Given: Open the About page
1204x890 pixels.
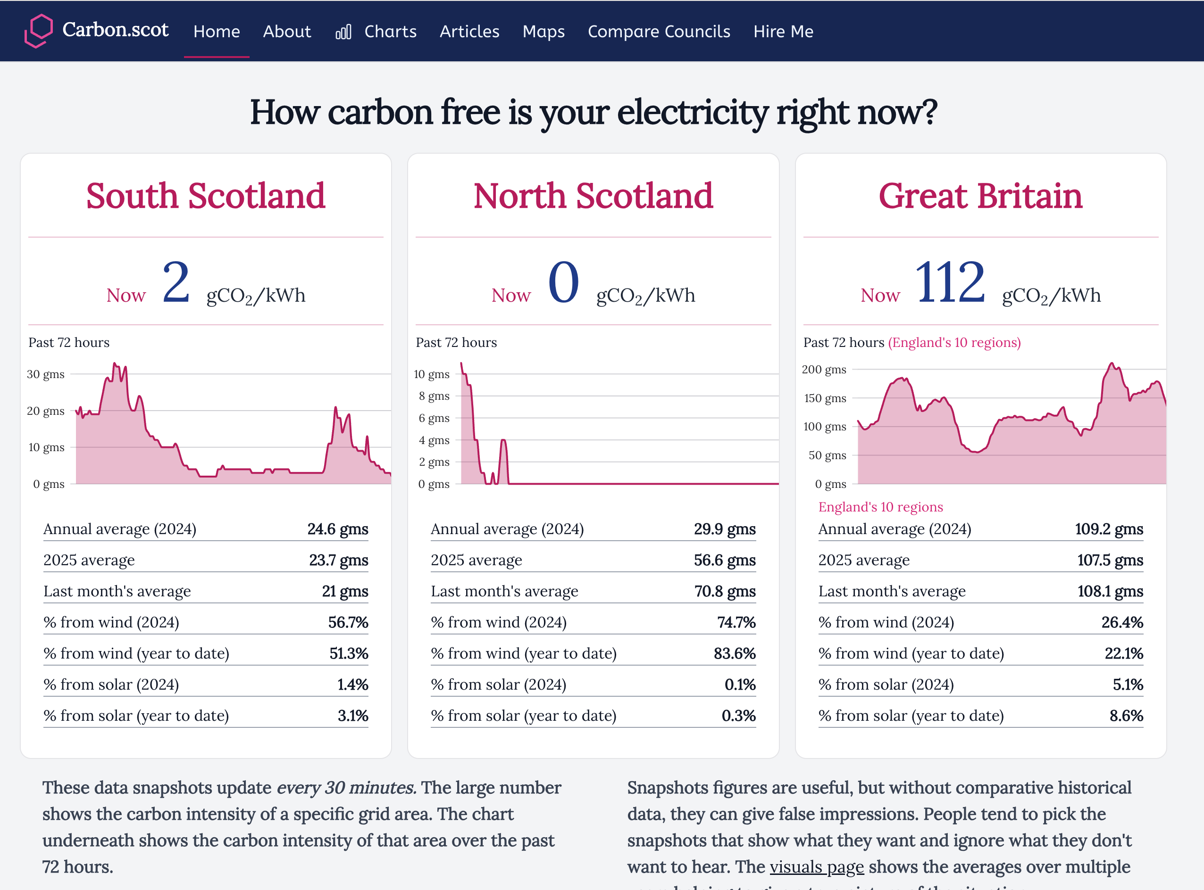Looking at the screenshot, I should pos(287,31).
